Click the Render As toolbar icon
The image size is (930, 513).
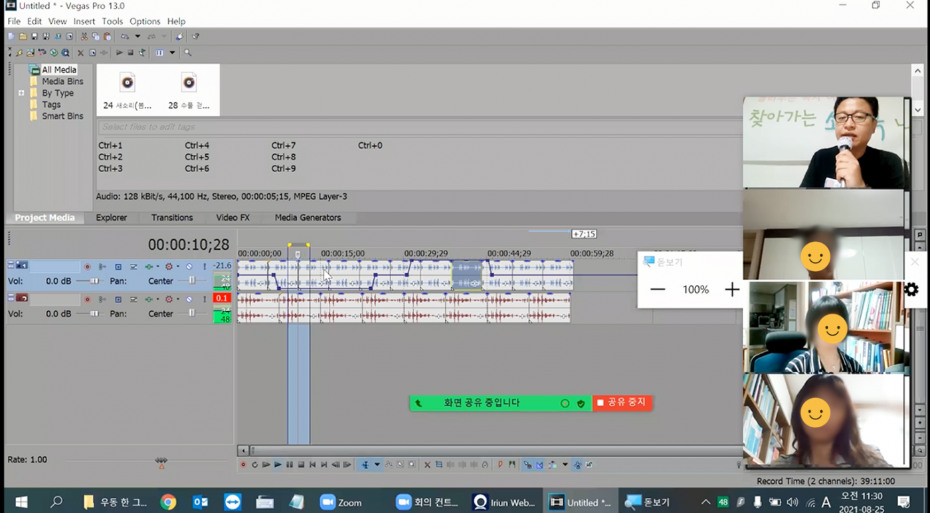click(58, 37)
